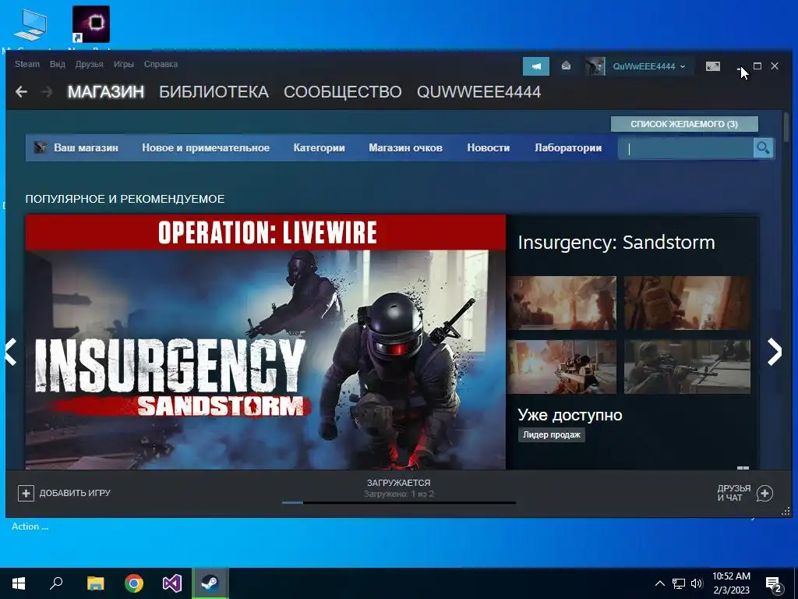
Task: Open the Справка menu
Action: pyautogui.click(x=161, y=64)
